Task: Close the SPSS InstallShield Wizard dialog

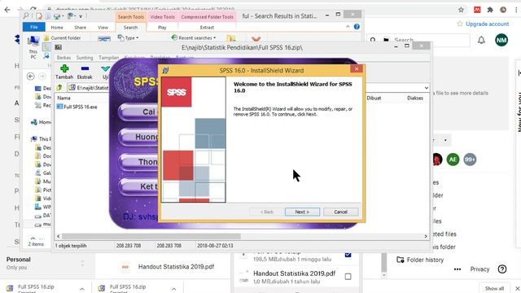Action: click(x=357, y=68)
